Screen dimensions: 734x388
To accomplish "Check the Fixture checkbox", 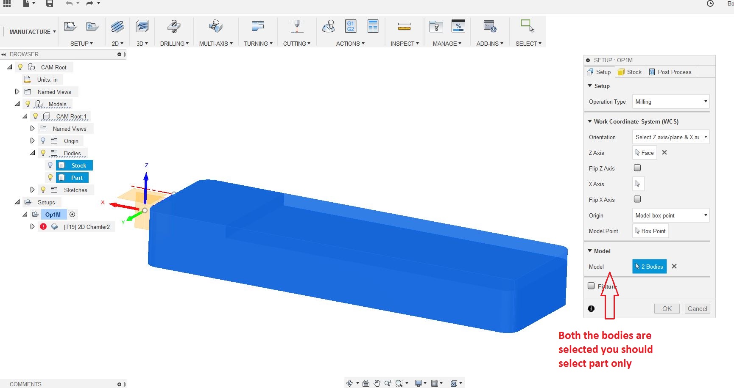I will [x=591, y=286].
